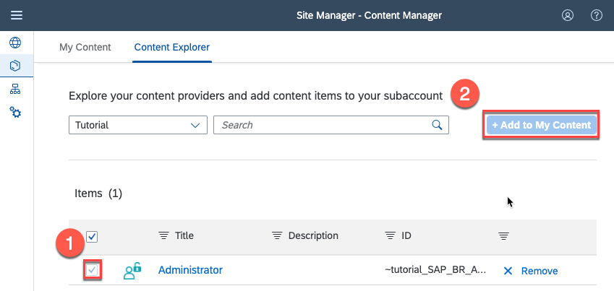This screenshot has height=291, width=614.
Task: Click the Items (1) heading
Action: point(98,194)
